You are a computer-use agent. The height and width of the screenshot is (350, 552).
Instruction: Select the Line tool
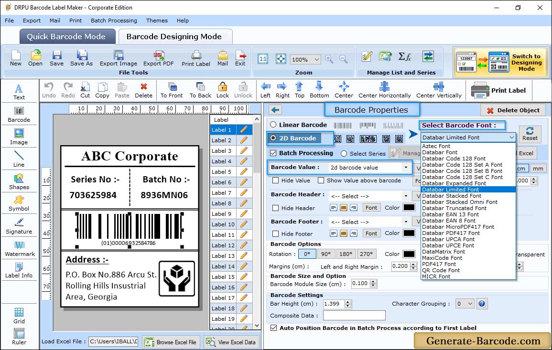[19, 159]
